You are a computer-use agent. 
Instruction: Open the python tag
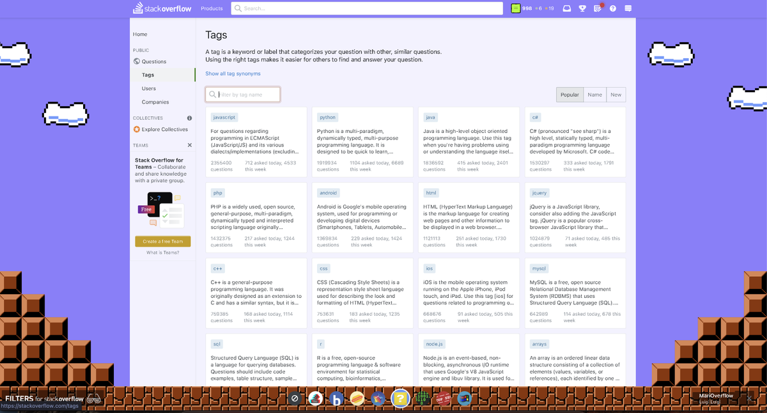click(328, 117)
